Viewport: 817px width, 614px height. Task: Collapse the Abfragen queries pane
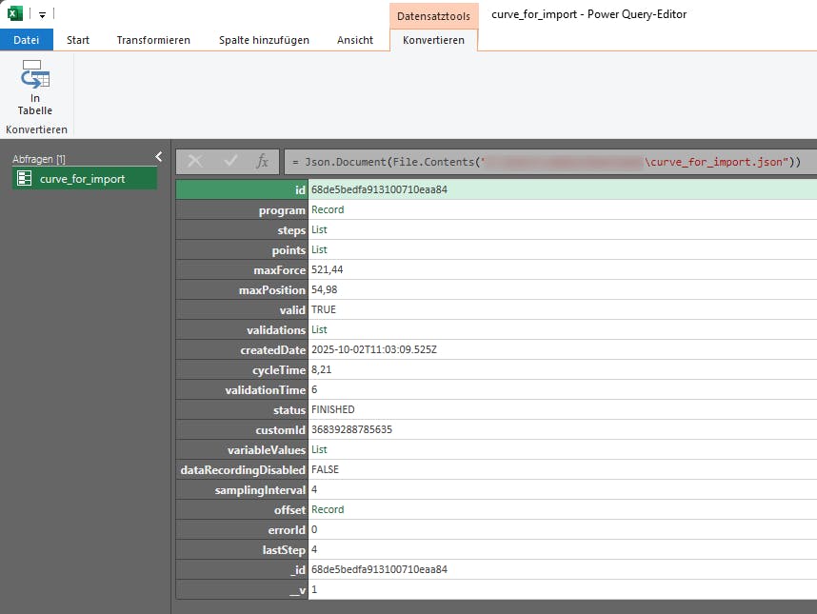pos(159,157)
